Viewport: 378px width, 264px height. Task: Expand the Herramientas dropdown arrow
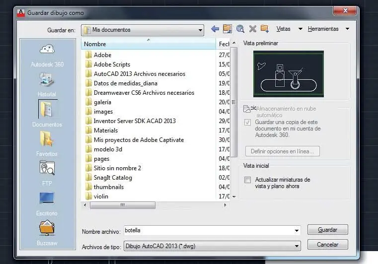click(x=347, y=29)
